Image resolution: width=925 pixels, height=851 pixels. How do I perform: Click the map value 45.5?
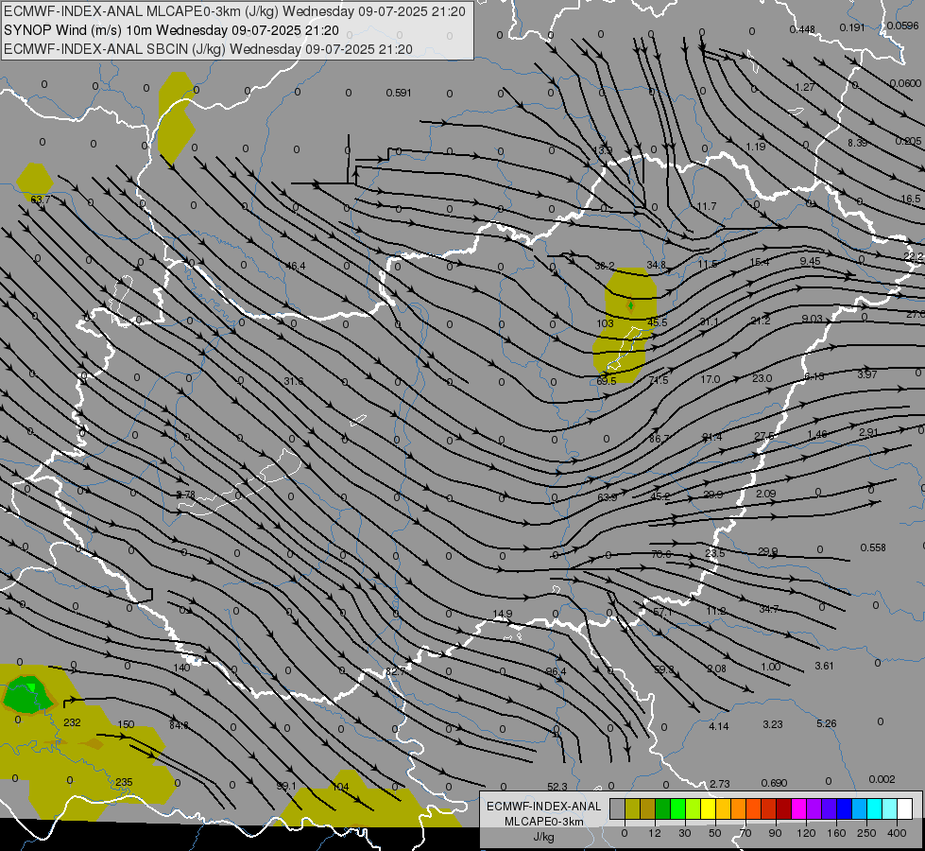click(658, 321)
